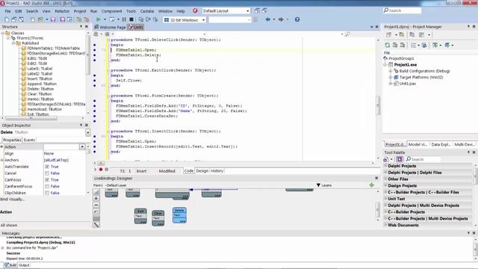Click the Stop program (black square) button

tap(131, 19)
